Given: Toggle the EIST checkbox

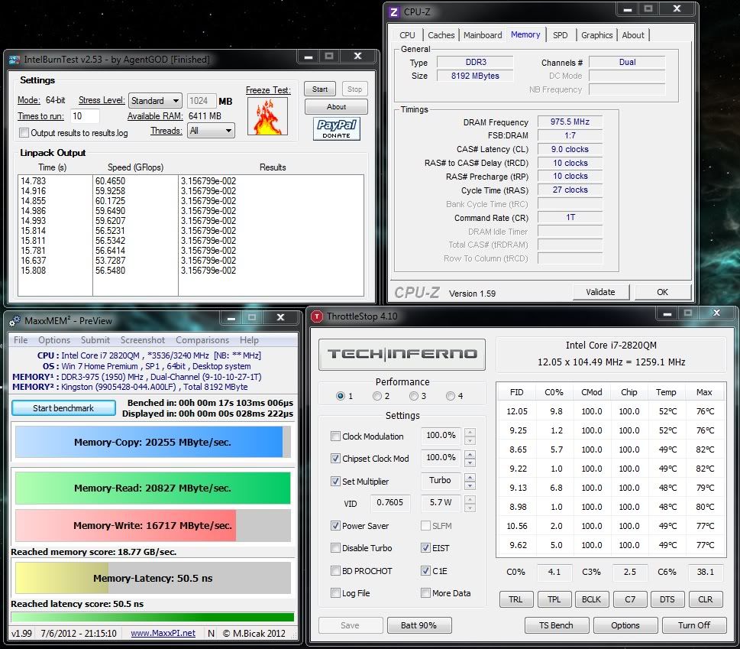Looking at the screenshot, I should coord(425,548).
